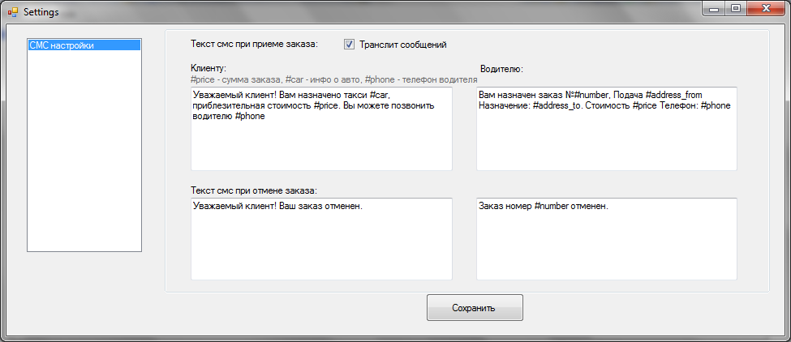Click the Водителю: label

coord(501,70)
